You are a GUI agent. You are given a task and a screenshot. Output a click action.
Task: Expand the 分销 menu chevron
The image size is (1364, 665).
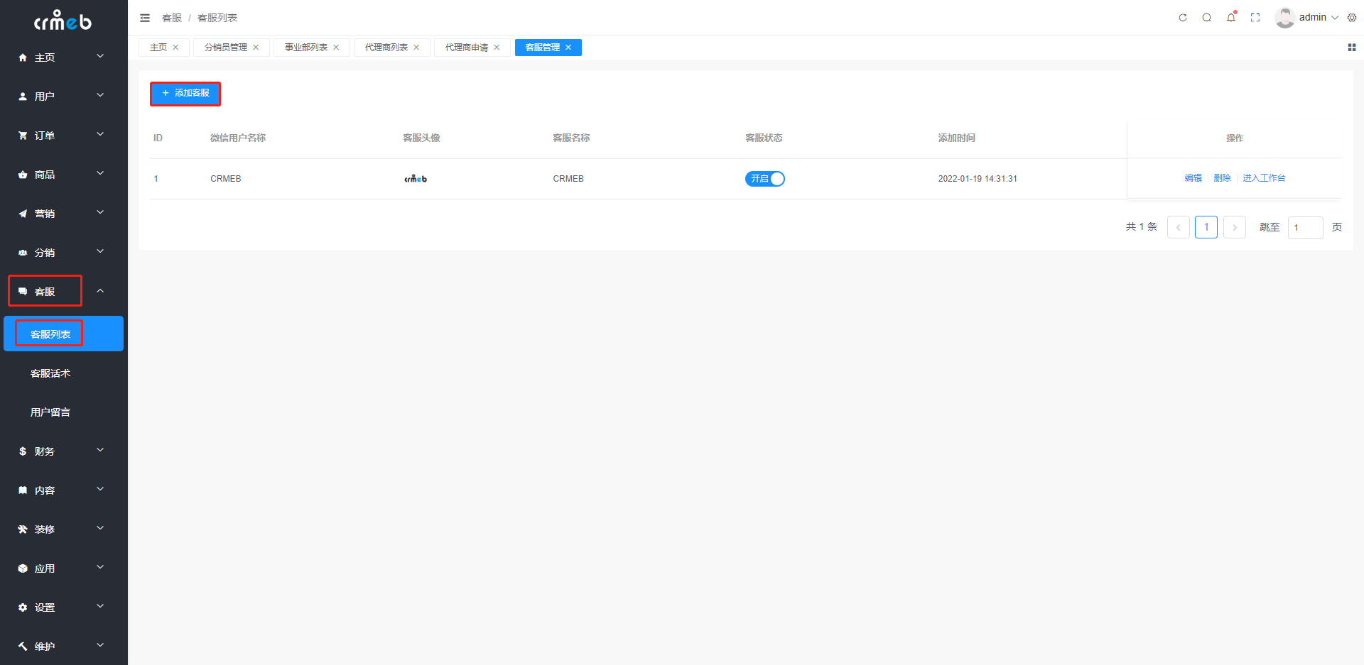(x=100, y=251)
